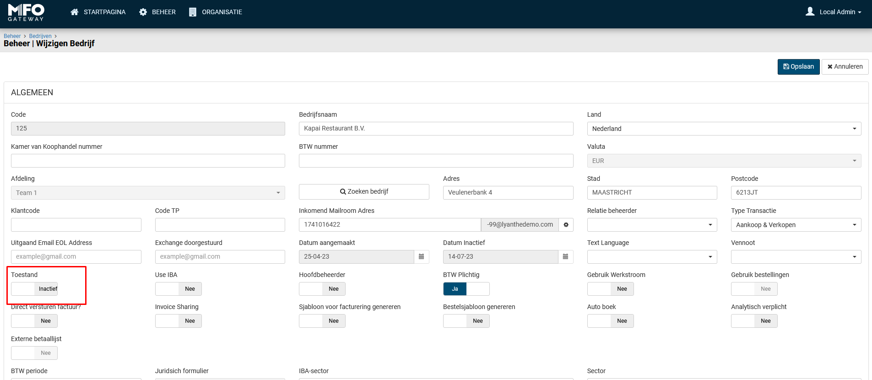Save changes with the Opslaan button
Screen dimensions: 872x380
tap(798, 67)
